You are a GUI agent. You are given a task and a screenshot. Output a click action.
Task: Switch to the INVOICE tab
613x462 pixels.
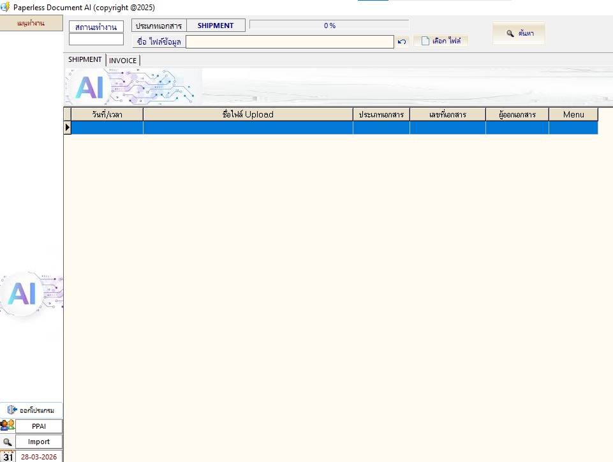tap(122, 61)
